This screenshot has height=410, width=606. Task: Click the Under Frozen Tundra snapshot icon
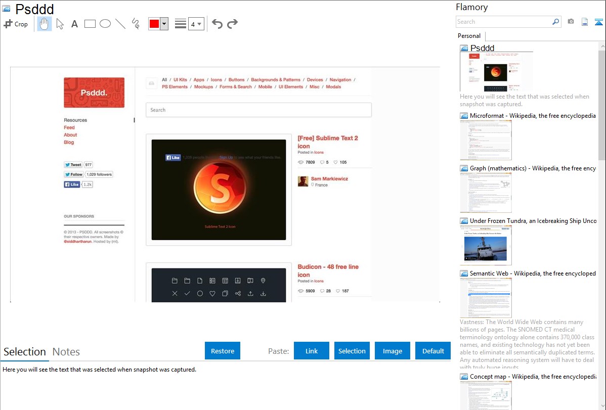[464, 221]
